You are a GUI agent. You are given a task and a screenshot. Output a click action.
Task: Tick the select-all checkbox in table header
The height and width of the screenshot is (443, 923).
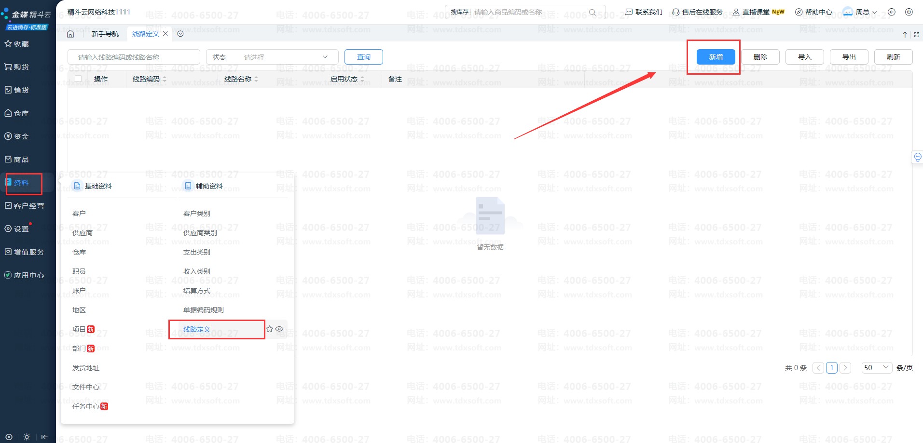pyautogui.click(x=78, y=79)
